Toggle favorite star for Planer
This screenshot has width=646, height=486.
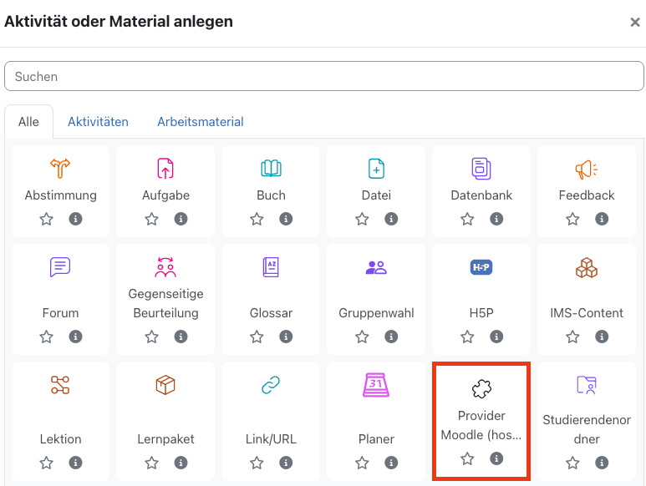pyautogui.click(x=362, y=463)
